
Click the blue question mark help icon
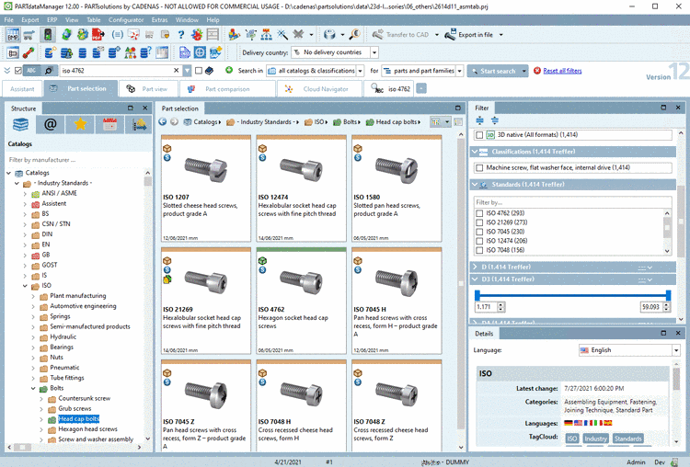pyautogui.click(x=181, y=34)
